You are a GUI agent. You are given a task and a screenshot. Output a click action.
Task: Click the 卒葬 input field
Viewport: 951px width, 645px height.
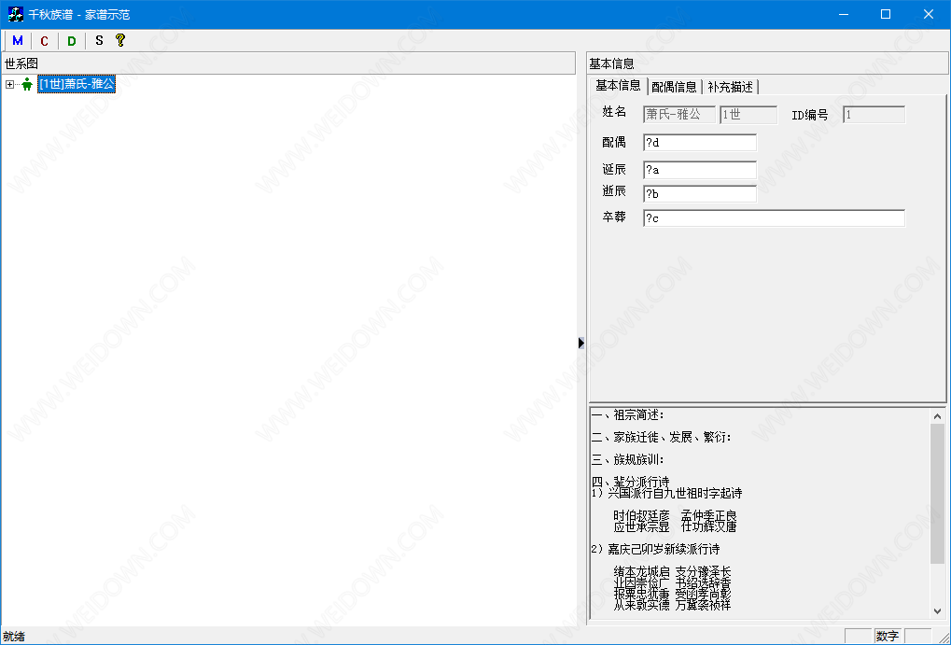pos(774,217)
